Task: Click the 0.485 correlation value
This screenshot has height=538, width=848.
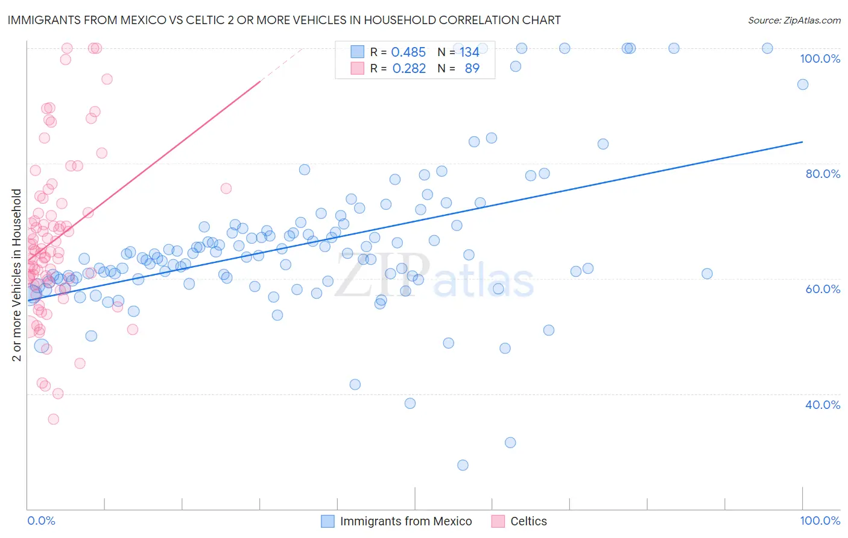Action: [408, 52]
